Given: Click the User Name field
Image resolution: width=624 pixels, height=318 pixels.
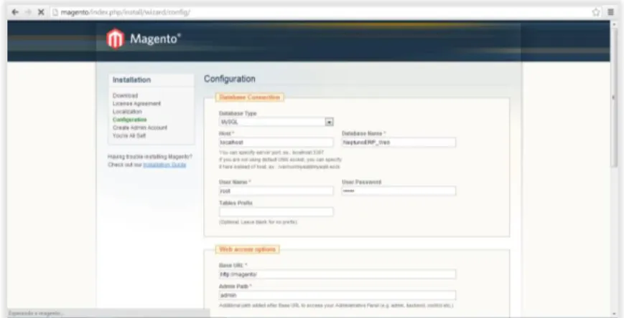Looking at the screenshot, I should (x=276, y=191).
